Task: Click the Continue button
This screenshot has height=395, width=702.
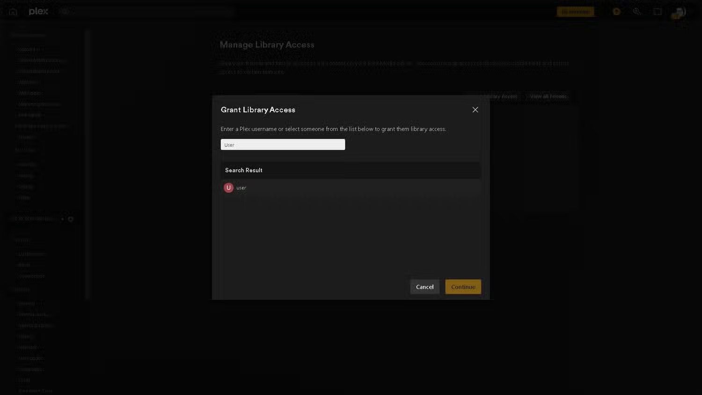Action: point(463,286)
